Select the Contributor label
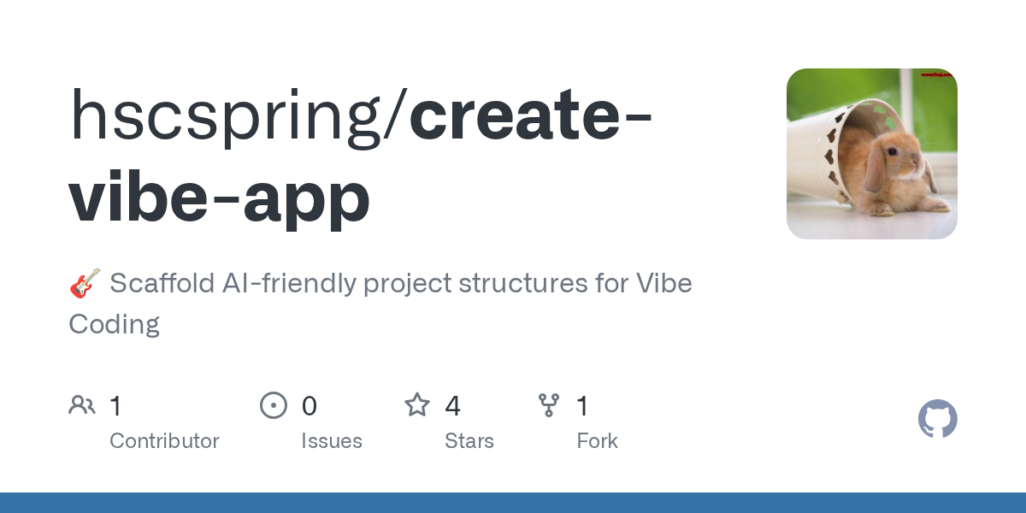1026x513 pixels. click(164, 441)
